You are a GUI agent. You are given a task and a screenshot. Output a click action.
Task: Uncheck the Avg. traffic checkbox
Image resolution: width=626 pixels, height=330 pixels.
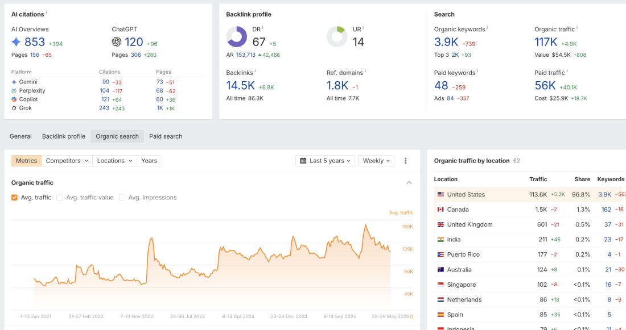[14, 197]
